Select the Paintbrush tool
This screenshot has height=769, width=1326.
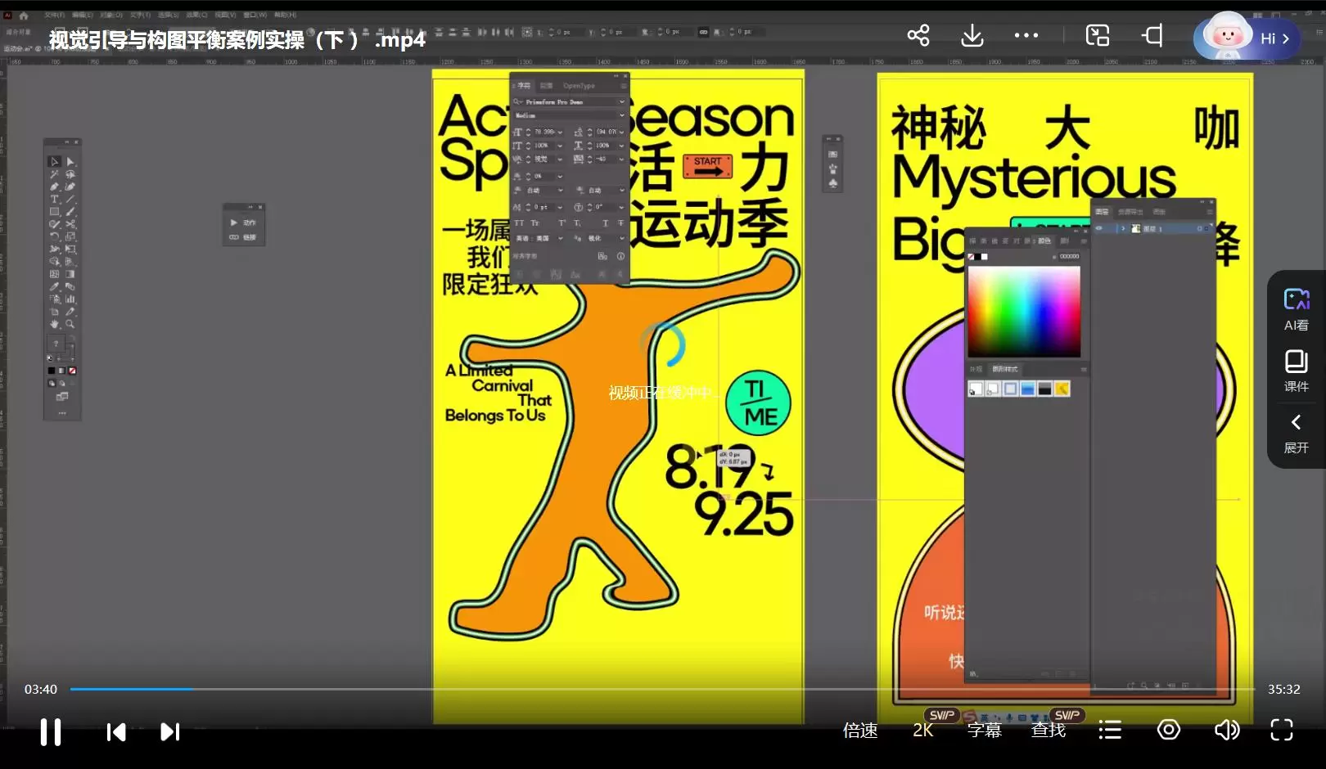[70, 211]
